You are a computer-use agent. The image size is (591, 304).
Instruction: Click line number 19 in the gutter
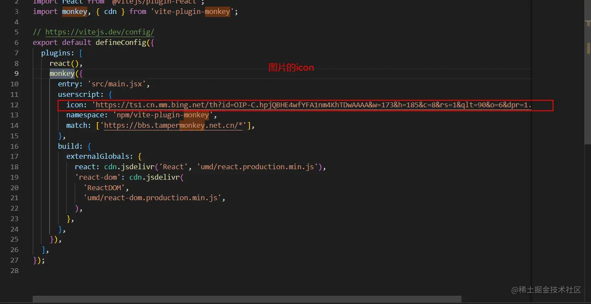14,178
